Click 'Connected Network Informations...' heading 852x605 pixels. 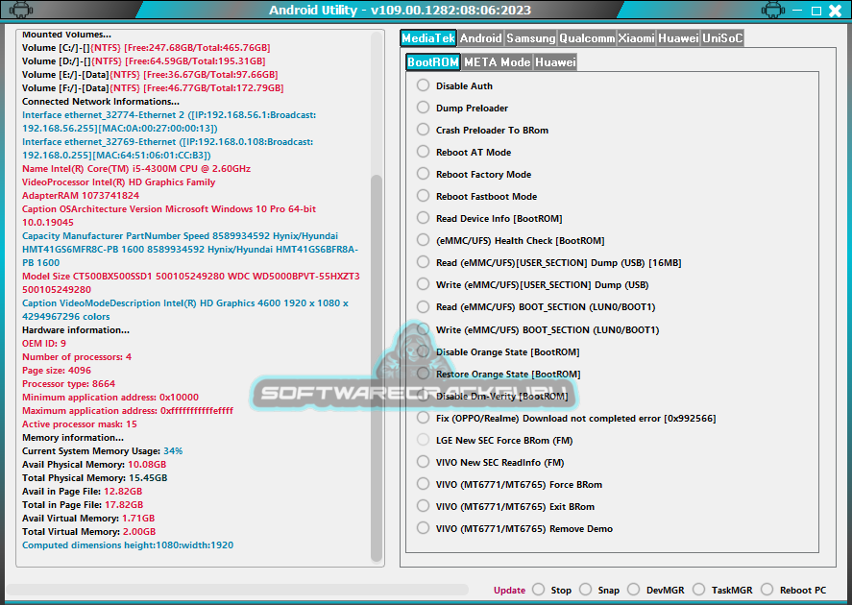(x=101, y=102)
